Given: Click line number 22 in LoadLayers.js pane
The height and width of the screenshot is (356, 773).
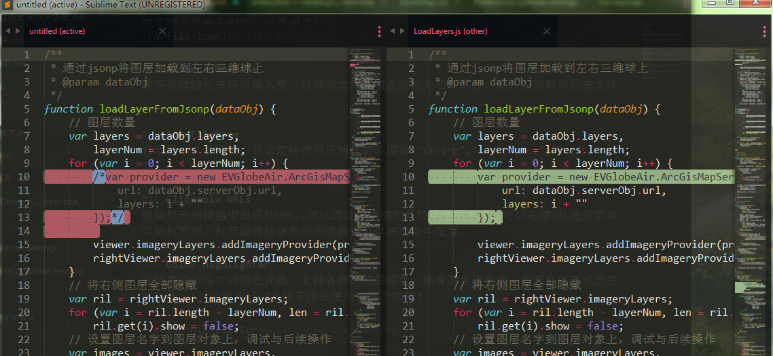Looking at the screenshot, I should [408, 339].
